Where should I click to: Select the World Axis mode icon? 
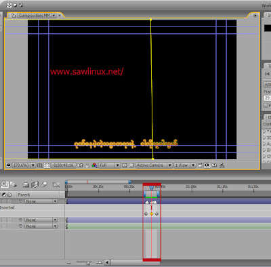coord(15,5)
